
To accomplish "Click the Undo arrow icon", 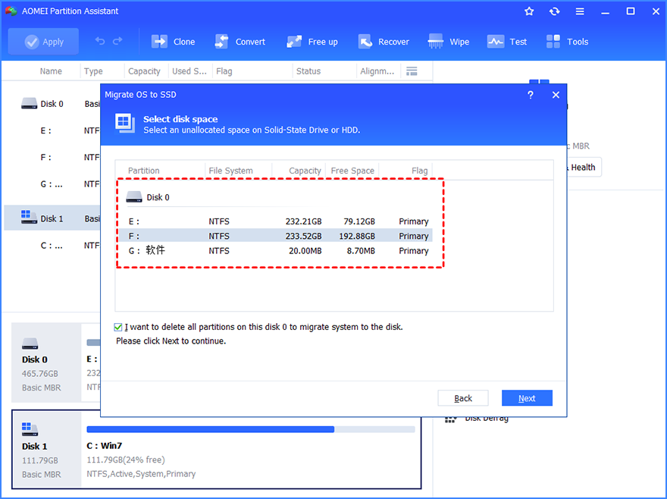I will (x=100, y=41).
